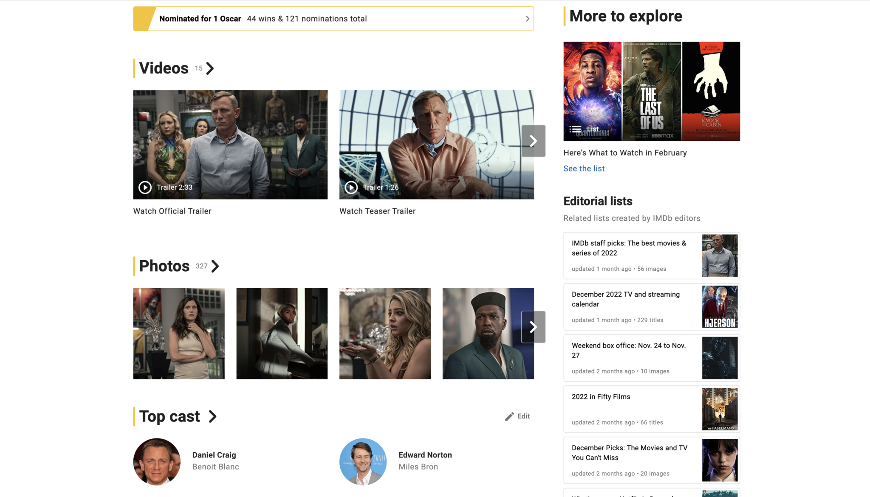Open Here's What to Watch in February
The width and height of the screenshot is (870, 497).
pyautogui.click(x=625, y=153)
